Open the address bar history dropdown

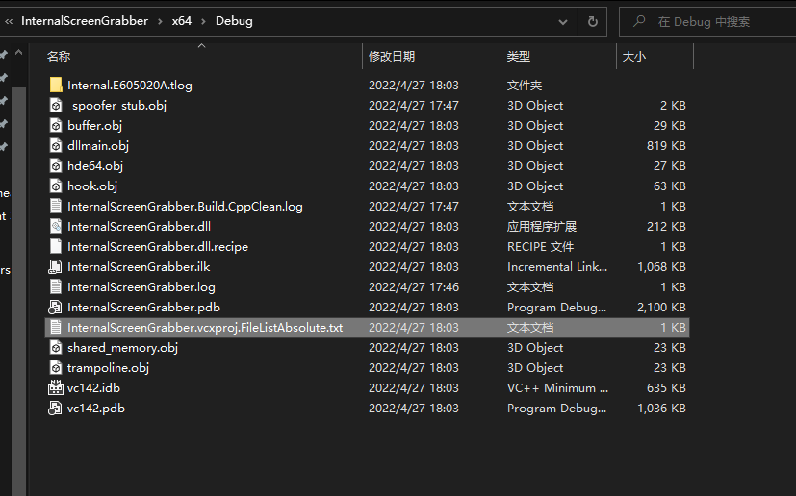coord(563,22)
